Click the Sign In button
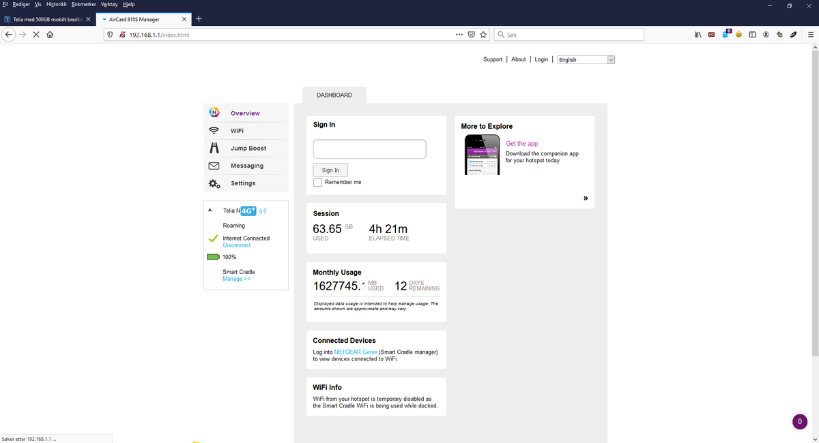The width and height of the screenshot is (819, 443). [x=330, y=170]
